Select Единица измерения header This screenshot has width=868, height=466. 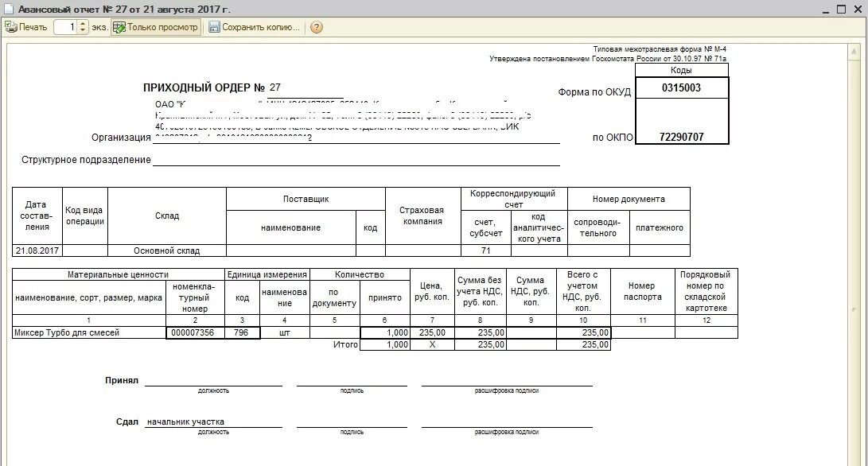coord(267,274)
